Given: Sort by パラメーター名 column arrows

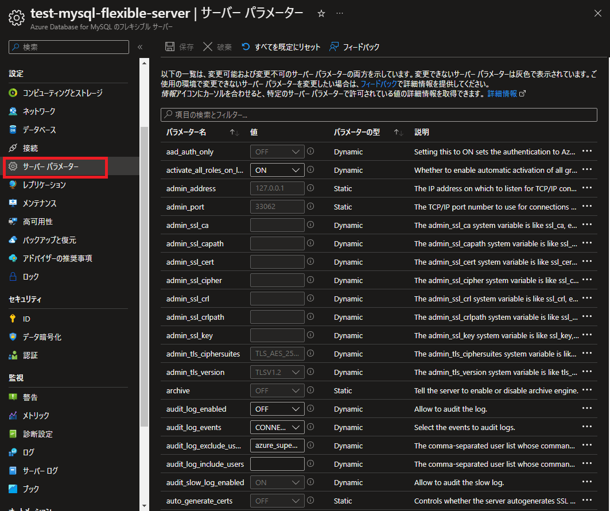Looking at the screenshot, I should click(234, 132).
